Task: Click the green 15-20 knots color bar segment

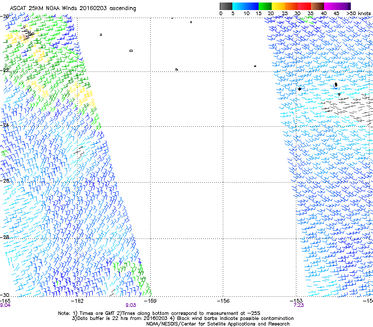Action: (265, 6)
